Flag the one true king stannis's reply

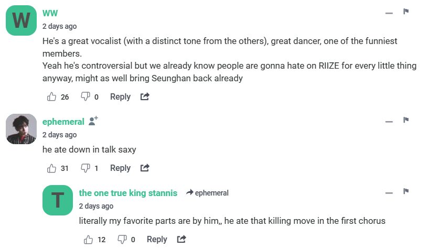[x=405, y=192]
